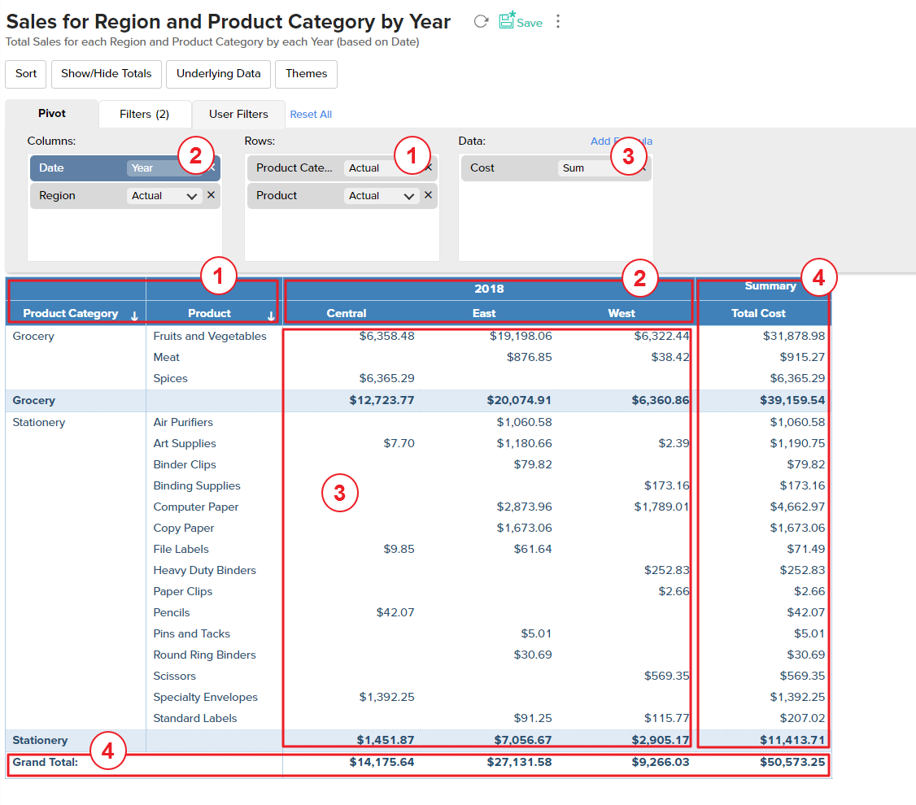
Task: Click the refresh icon beside the title
Action: click(x=481, y=22)
